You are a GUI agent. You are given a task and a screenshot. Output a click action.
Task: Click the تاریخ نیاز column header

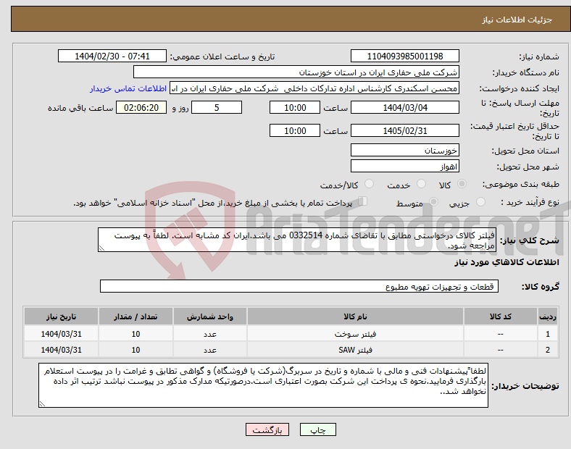pos(61,316)
